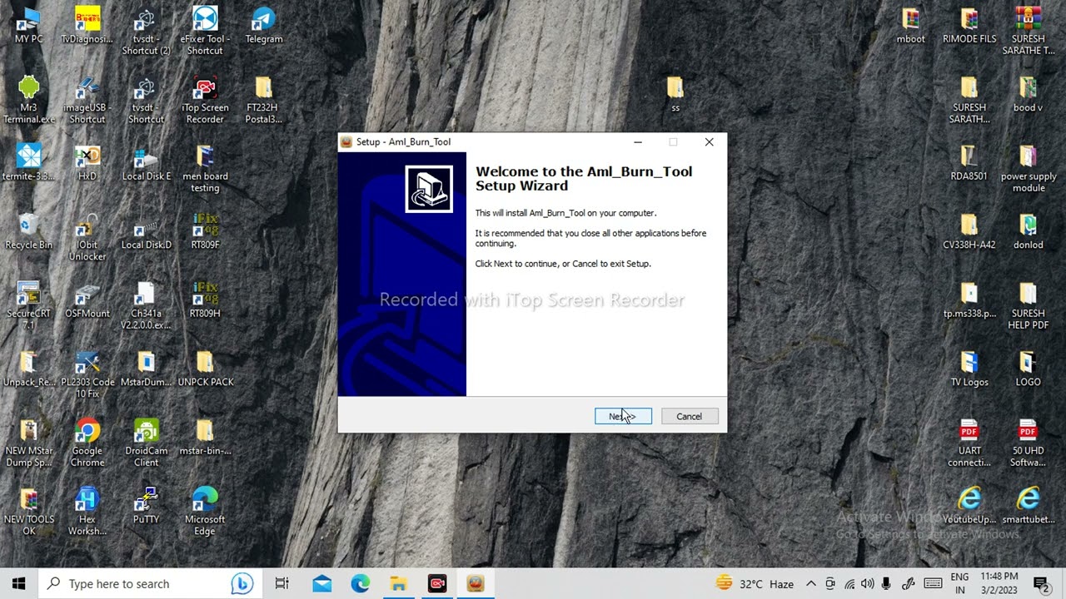1066x599 pixels.
Task: Select the HxD hex editor icon
Action: tap(87, 162)
